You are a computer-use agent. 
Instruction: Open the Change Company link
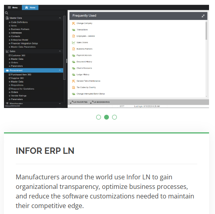(x=84, y=23)
